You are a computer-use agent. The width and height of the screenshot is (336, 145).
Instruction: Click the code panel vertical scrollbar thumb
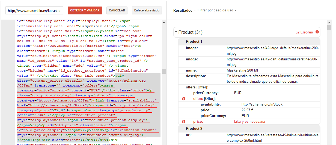pyautogui.click(x=164, y=71)
